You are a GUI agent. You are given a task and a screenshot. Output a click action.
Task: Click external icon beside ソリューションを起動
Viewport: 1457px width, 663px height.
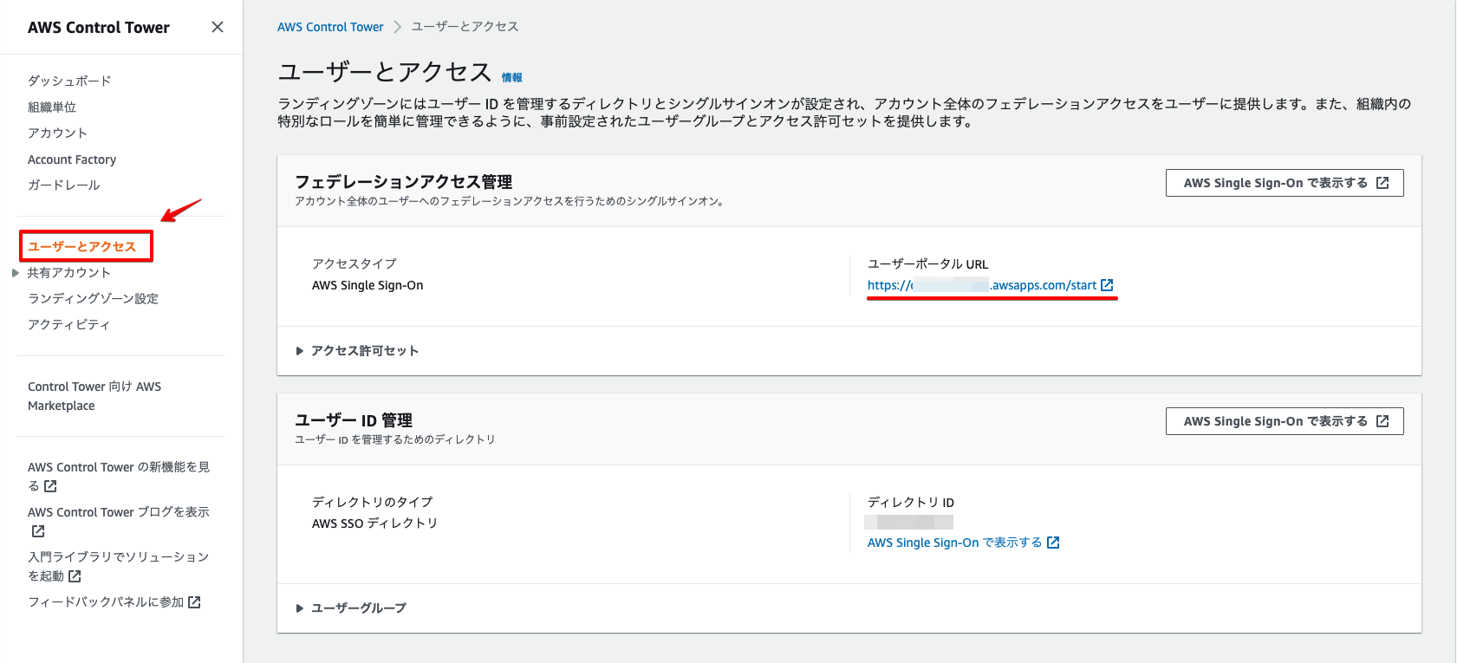pos(75,576)
